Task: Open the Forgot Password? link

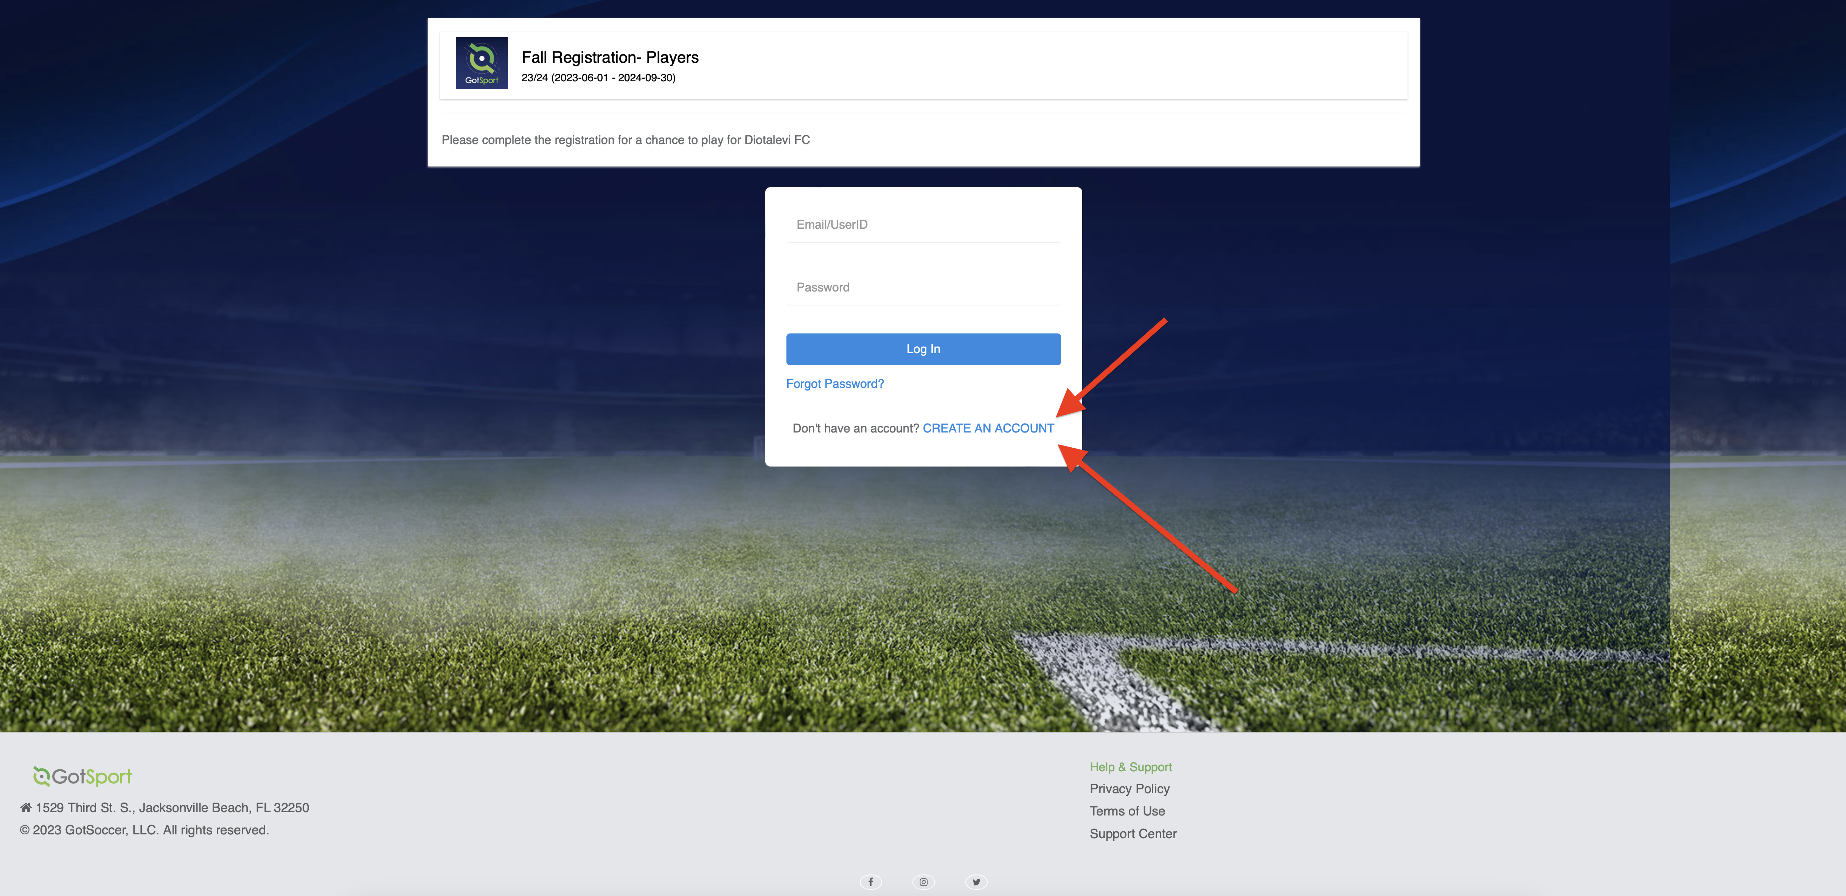Action: click(835, 384)
